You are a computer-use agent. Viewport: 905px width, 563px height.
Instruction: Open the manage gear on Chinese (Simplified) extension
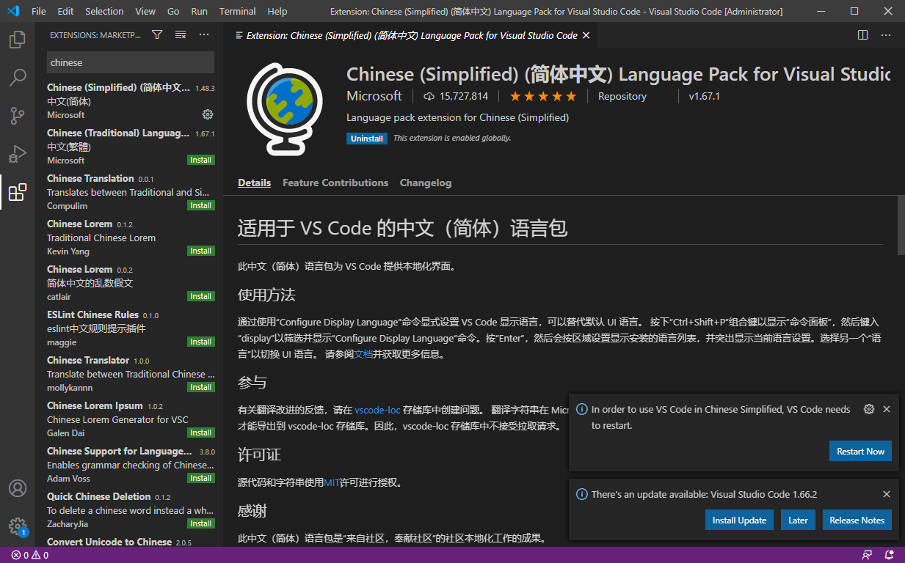pyautogui.click(x=208, y=114)
